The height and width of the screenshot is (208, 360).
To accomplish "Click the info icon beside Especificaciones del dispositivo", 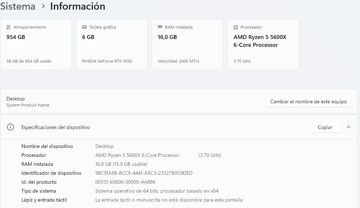I will (10, 127).
